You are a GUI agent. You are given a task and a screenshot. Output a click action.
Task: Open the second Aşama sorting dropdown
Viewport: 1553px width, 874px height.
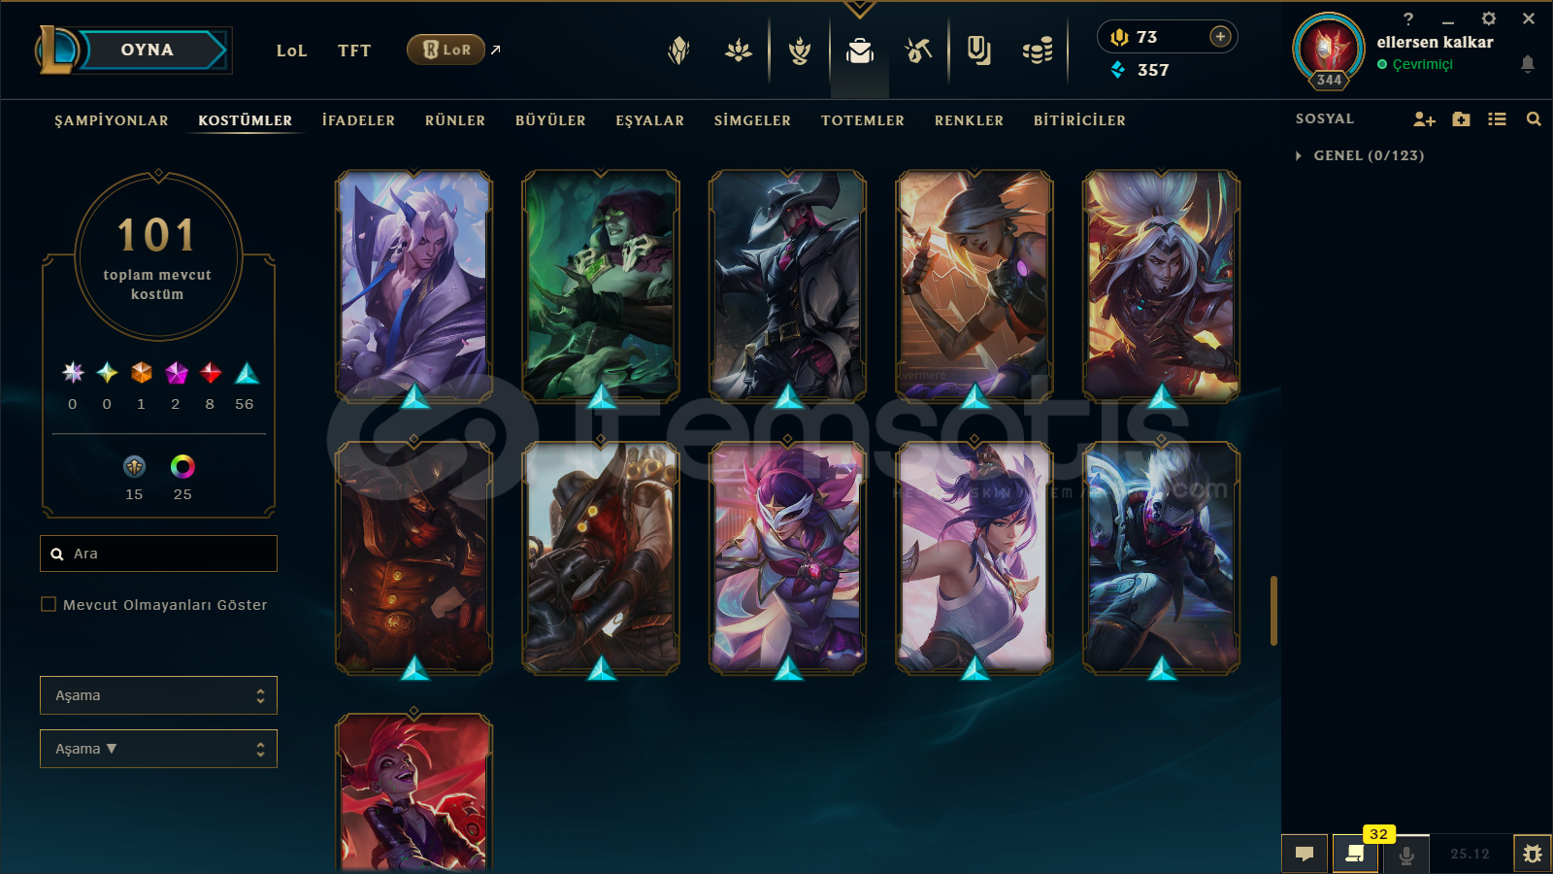158,749
